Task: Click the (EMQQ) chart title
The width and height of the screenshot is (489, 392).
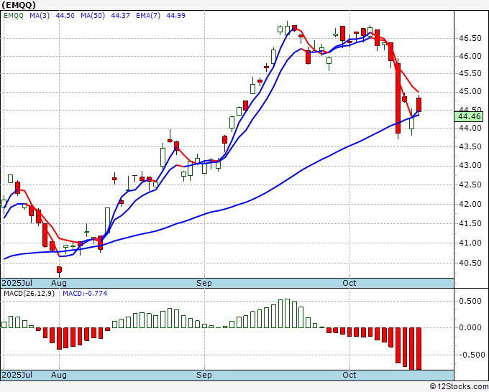Action: pos(19,5)
